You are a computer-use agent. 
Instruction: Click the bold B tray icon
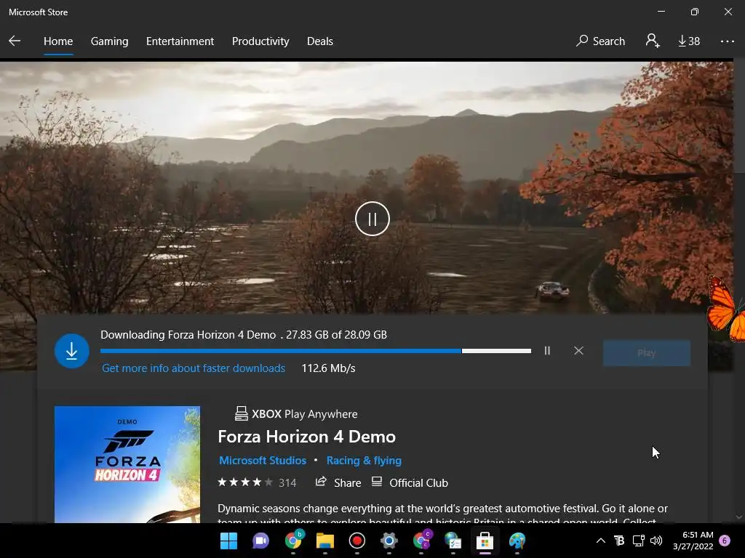click(x=619, y=541)
